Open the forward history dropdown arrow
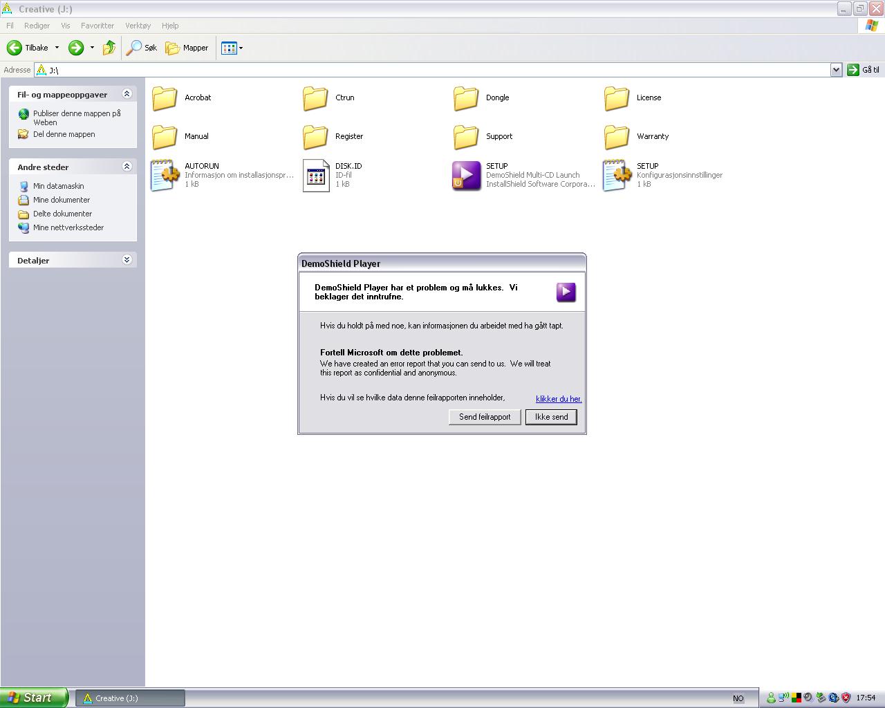Image resolution: width=885 pixels, height=708 pixels. (x=92, y=48)
